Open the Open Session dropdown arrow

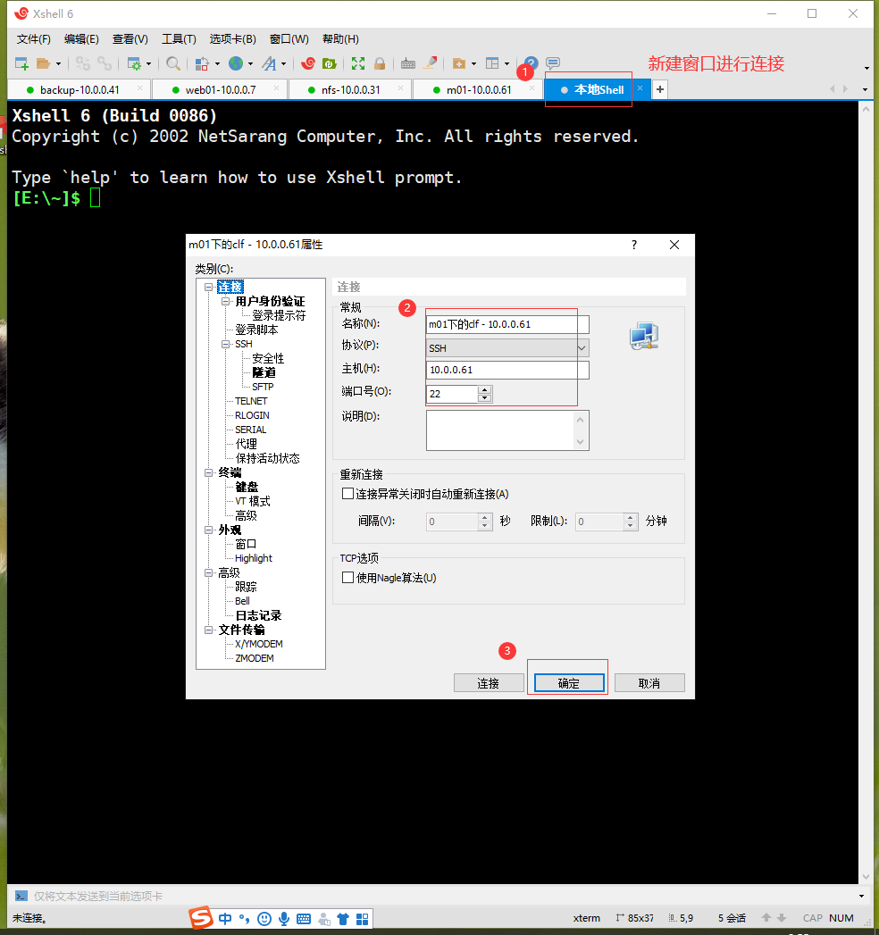pos(58,63)
